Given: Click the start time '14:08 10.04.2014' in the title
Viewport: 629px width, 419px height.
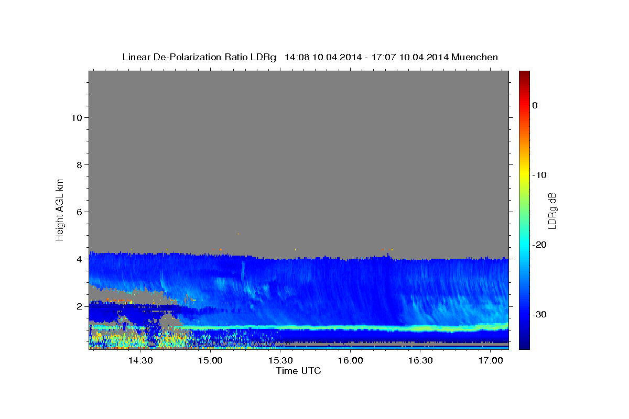Looking at the screenshot, I should pyautogui.click(x=323, y=57).
